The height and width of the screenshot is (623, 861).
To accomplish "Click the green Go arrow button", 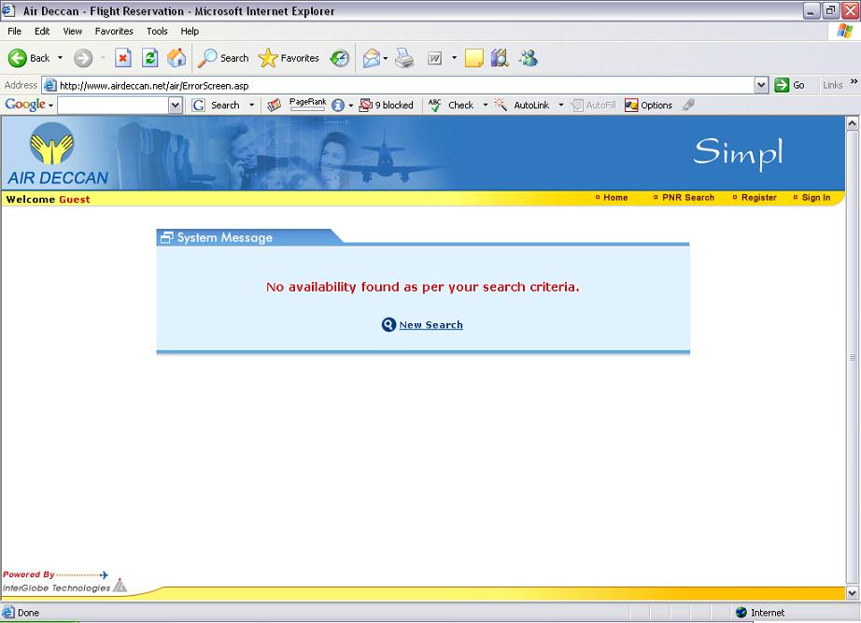I will pos(789,85).
